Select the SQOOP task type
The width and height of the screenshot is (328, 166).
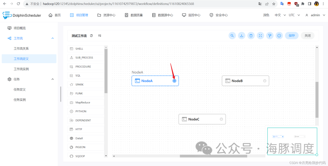[86, 156]
